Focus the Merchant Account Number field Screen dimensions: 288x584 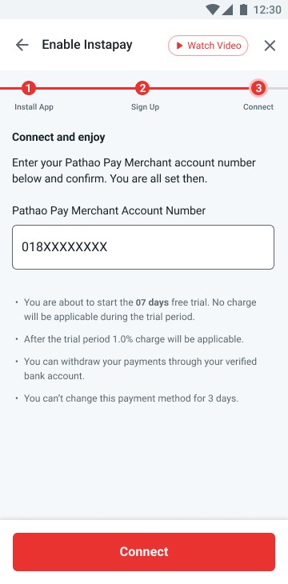[x=143, y=247]
